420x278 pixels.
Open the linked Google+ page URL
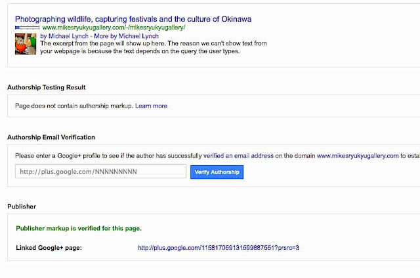coord(218,247)
